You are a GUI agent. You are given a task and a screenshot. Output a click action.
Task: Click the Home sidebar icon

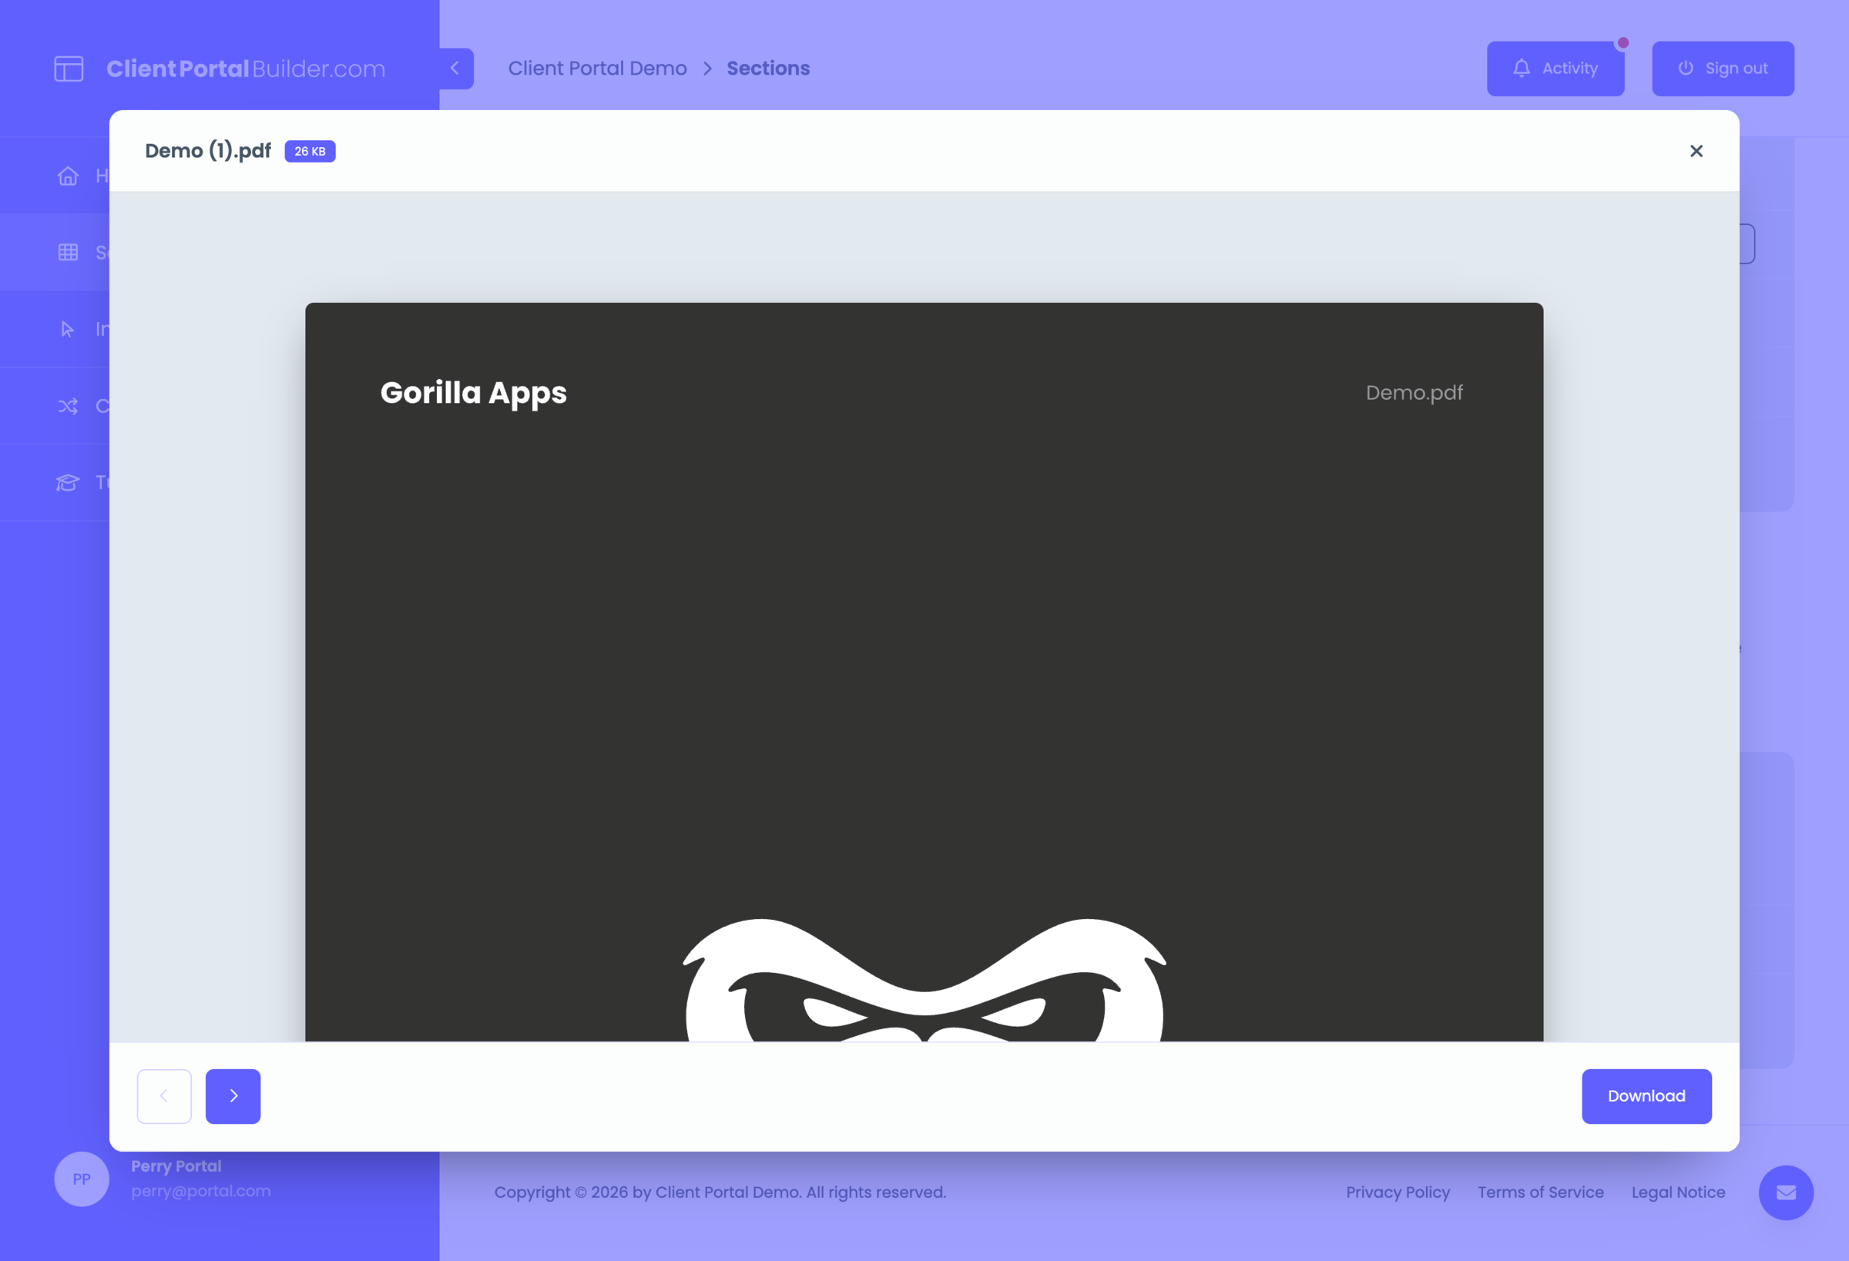69,176
